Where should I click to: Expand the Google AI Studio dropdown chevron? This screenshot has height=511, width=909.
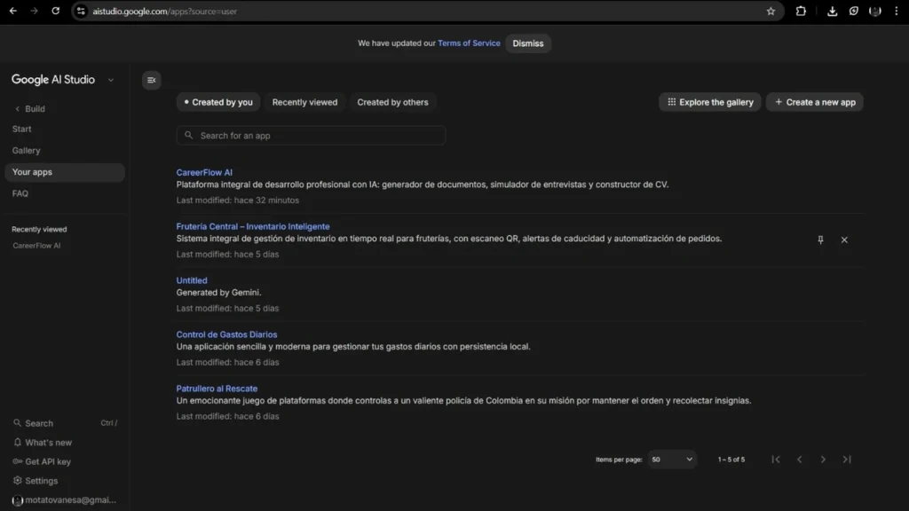click(x=111, y=80)
